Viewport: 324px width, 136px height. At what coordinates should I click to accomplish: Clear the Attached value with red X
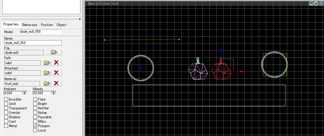pyautogui.click(x=56, y=73)
